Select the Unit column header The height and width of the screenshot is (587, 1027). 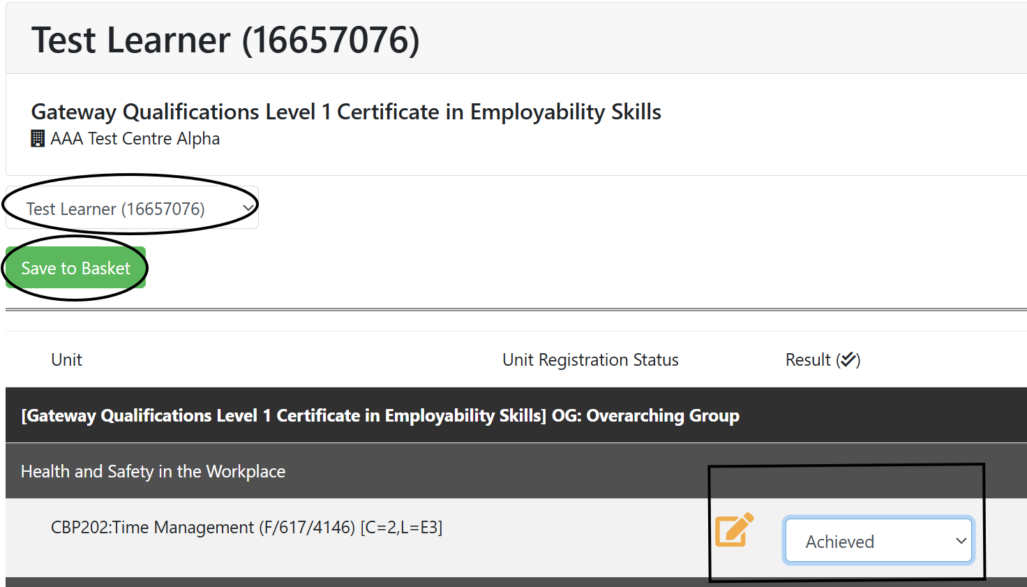pos(66,360)
